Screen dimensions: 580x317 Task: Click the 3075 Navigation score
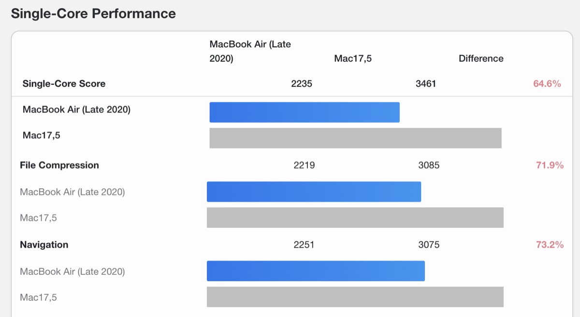[429, 245]
